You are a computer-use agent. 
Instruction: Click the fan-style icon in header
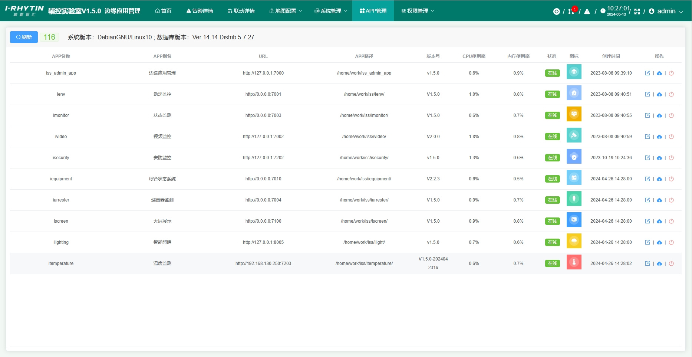pyautogui.click(x=556, y=12)
